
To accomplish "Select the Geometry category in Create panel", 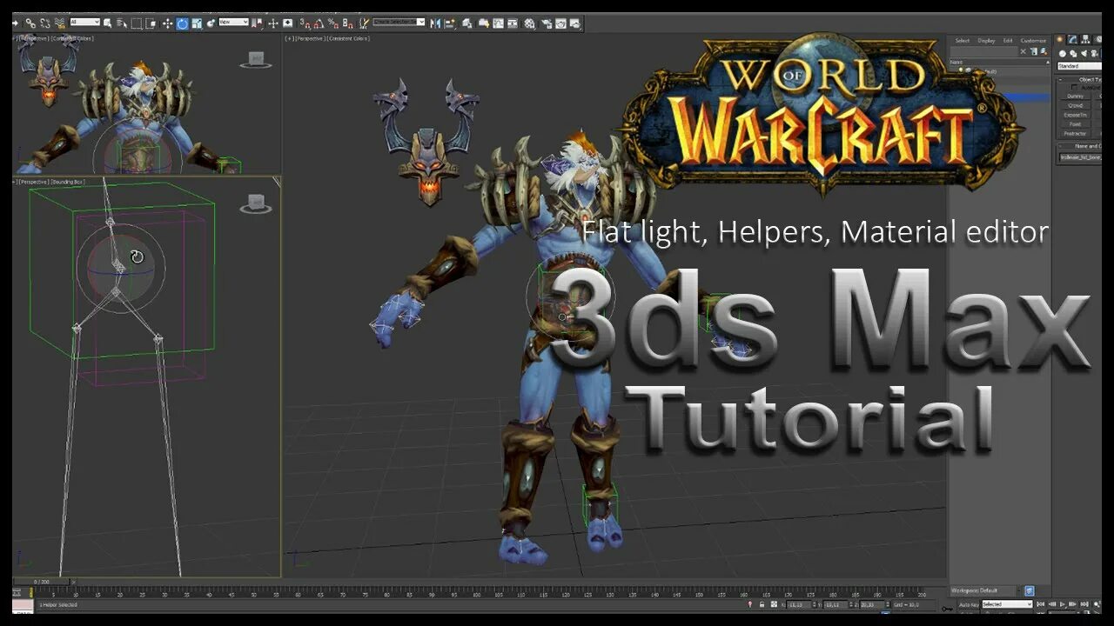I will pos(1063,53).
